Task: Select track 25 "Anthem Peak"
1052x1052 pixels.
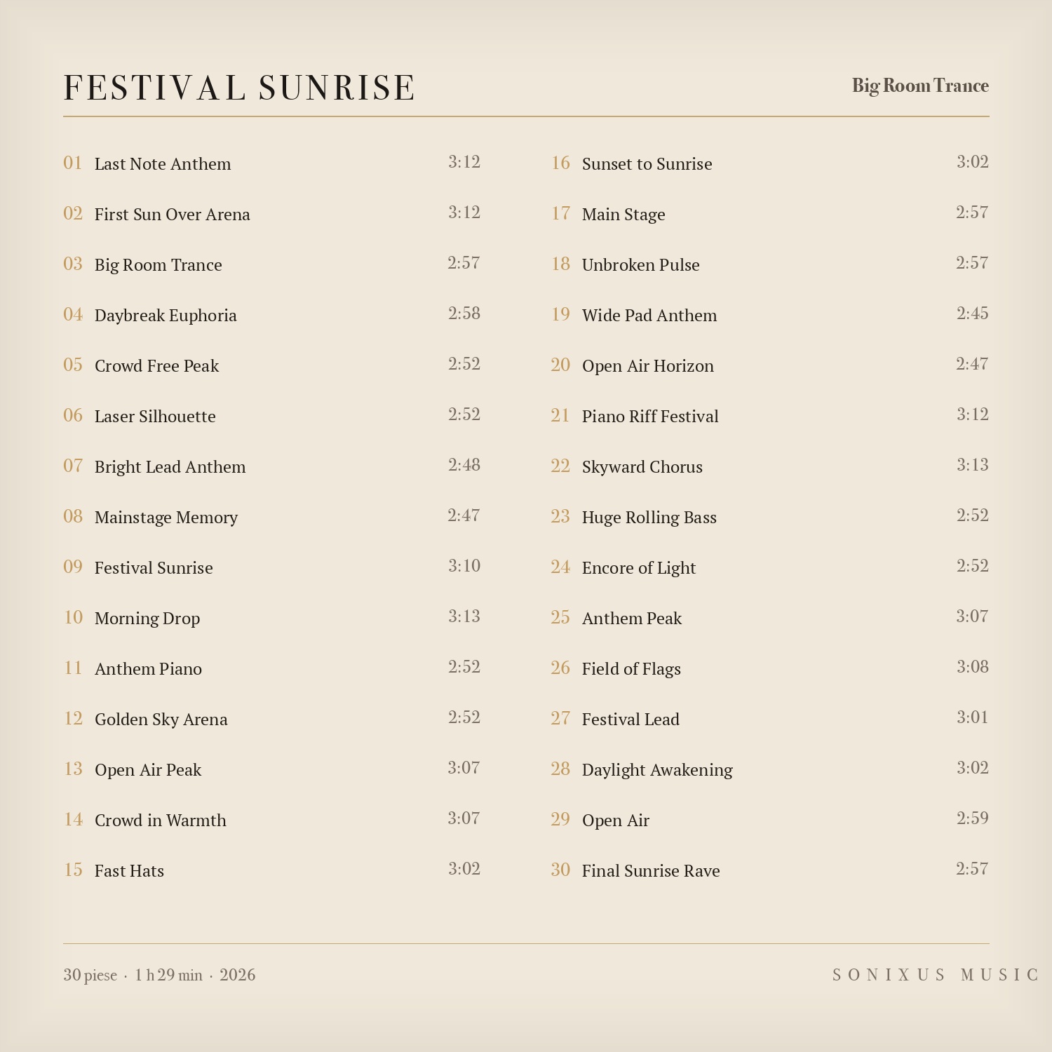Action: point(770,618)
